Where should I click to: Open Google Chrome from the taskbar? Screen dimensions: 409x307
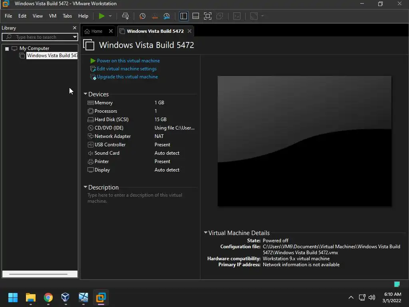48,297
